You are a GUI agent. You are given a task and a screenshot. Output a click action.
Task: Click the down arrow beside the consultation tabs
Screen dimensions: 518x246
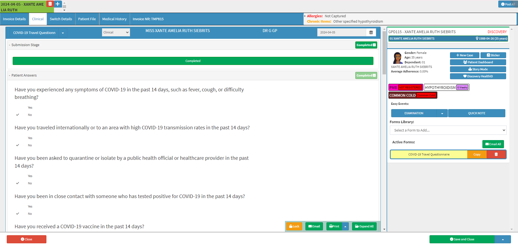pyautogui.click(x=64, y=10)
